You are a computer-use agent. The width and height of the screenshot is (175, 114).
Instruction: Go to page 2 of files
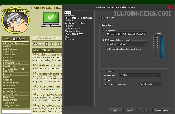click(x=50, y=44)
